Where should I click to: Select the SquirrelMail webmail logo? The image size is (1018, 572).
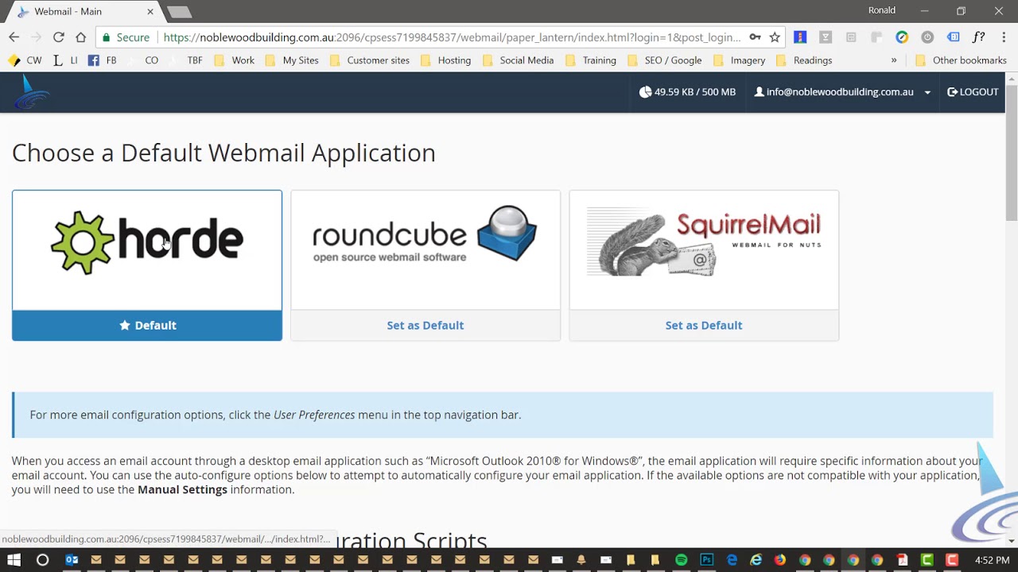[704, 242]
